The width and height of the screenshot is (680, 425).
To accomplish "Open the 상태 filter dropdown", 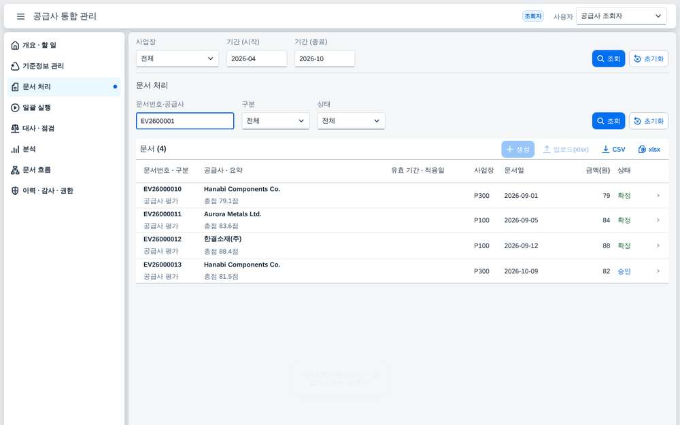I will pos(351,121).
